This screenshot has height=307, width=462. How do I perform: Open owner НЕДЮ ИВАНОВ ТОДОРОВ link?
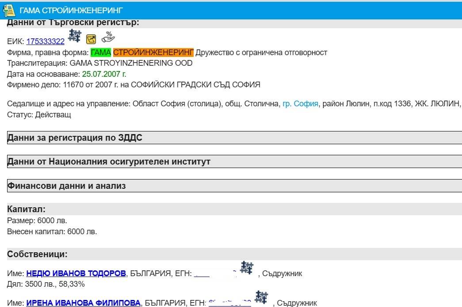[x=76, y=273]
